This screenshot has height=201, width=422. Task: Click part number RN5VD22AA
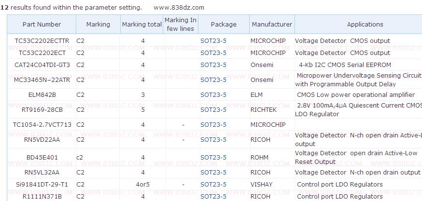pyautogui.click(x=42, y=140)
